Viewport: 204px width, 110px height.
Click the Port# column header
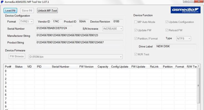[8, 67]
